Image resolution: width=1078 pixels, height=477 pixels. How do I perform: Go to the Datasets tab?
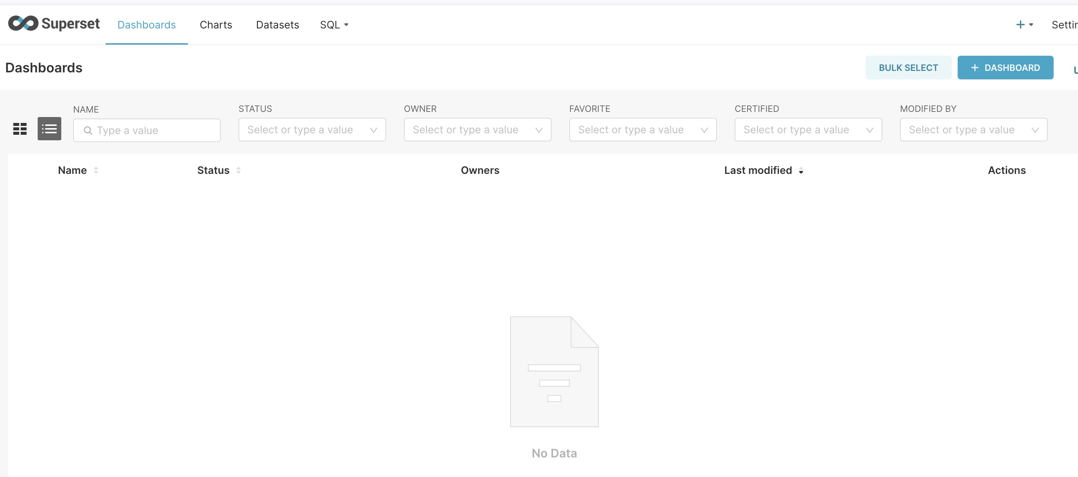(x=277, y=25)
